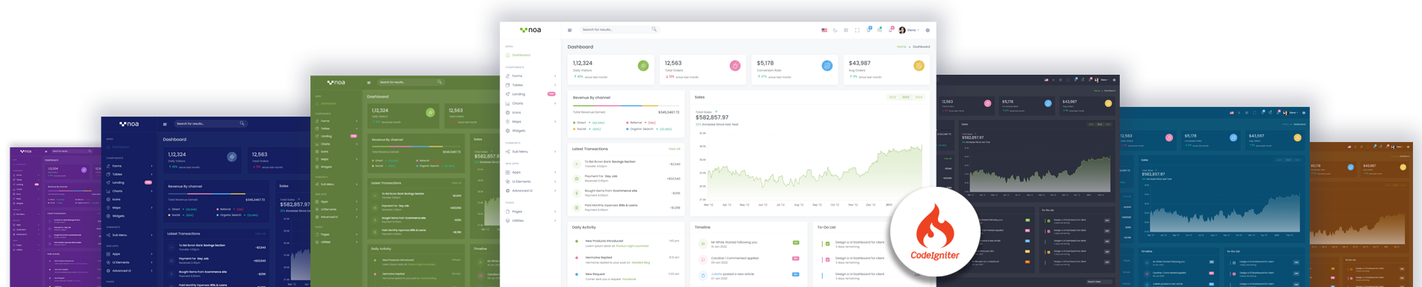Open Utilities in the white dashboard sidebar

[531, 220]
